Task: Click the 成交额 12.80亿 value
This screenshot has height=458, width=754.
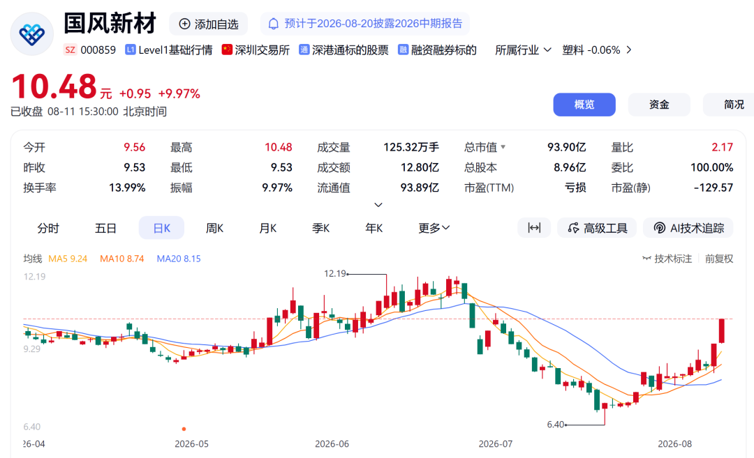Action: click(420, 167)
